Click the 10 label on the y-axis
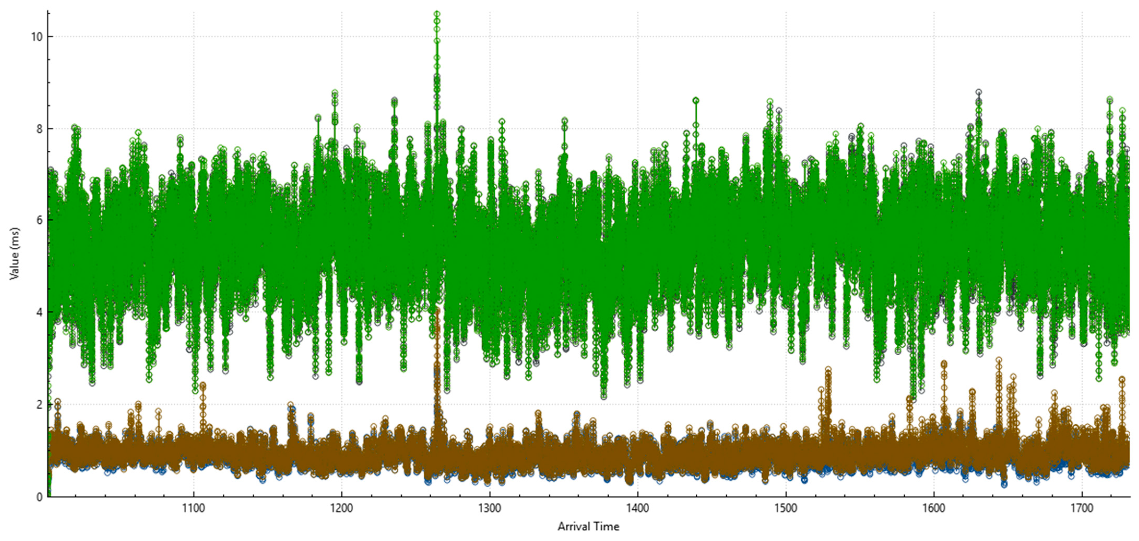The width and height of the screenshot is (1139, 541). (x=37, y=37)
